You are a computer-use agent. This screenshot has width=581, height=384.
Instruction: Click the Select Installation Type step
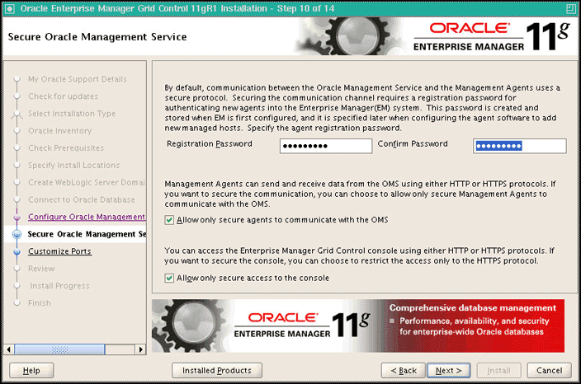(x=72, y=114)
